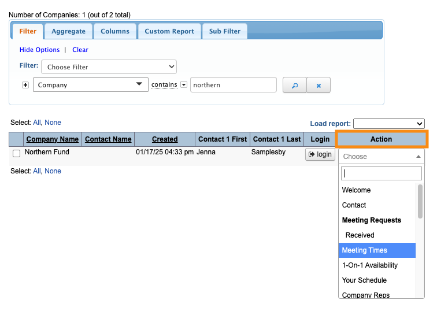Screen dimensions: 437x311
Task: Open the Columns tab
Action: 115,31
